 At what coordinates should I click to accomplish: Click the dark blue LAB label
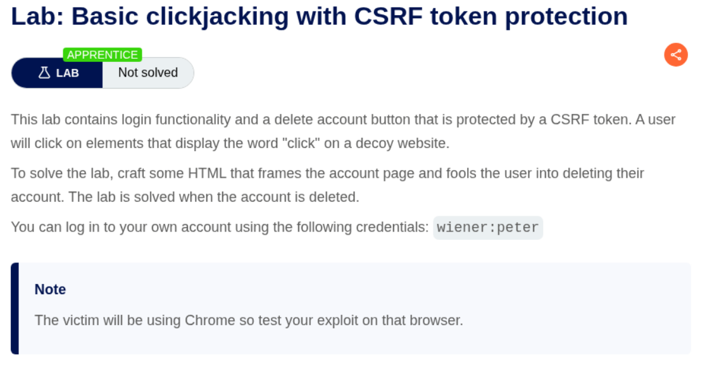click(x=67, y=73)
